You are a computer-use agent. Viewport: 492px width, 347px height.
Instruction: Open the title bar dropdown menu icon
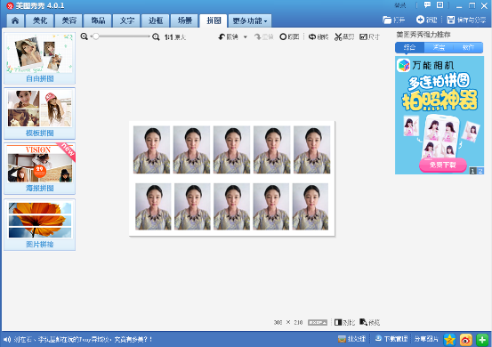(440, 5)
